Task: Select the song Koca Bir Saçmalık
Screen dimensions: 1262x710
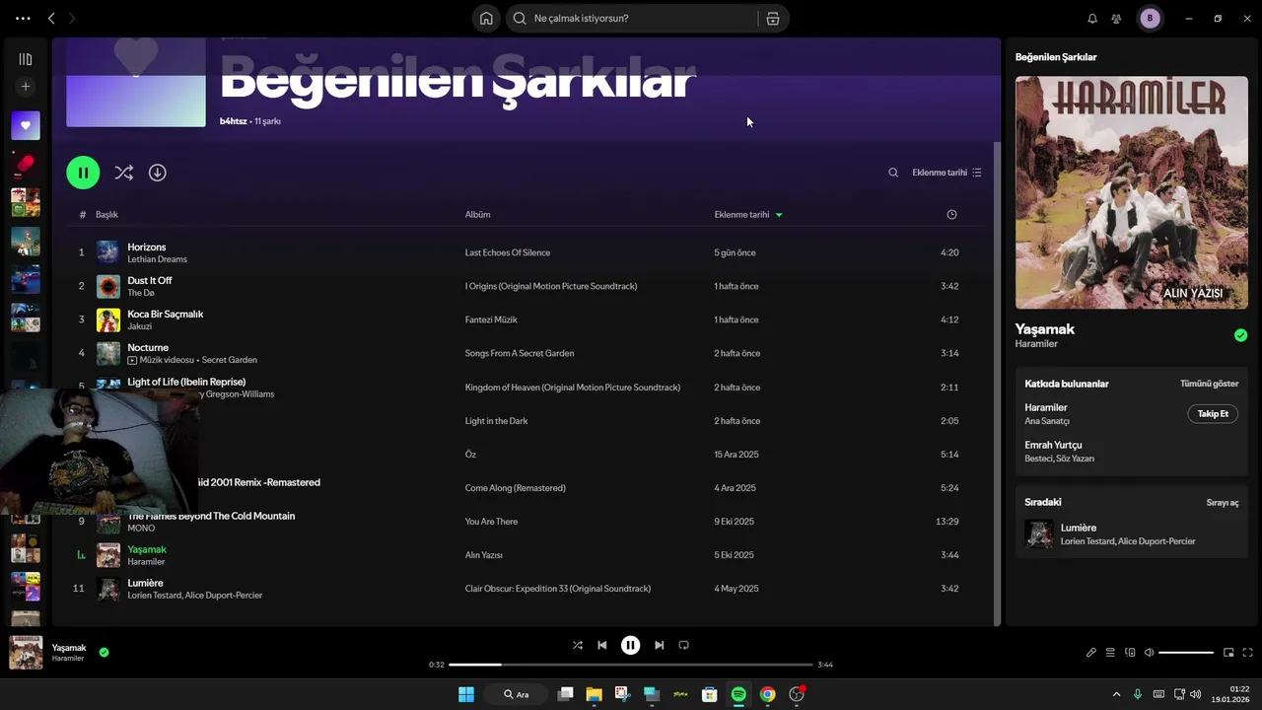Action: (166, 314)
